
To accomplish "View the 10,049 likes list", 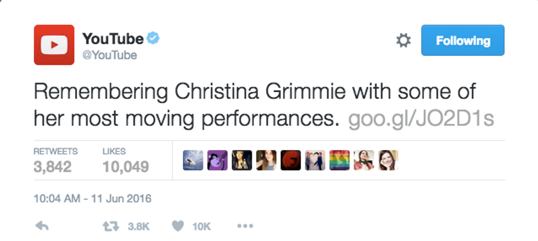I will tap(126, 161).
